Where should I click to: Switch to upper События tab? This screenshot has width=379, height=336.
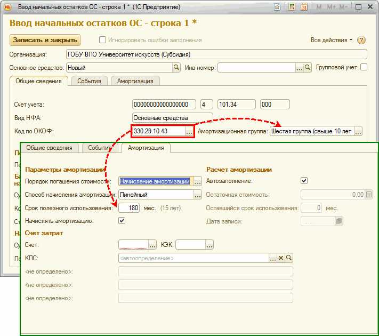point(89,81)
